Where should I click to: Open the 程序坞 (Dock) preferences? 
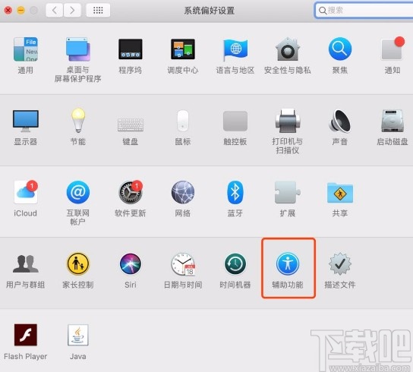click(130, 49)
